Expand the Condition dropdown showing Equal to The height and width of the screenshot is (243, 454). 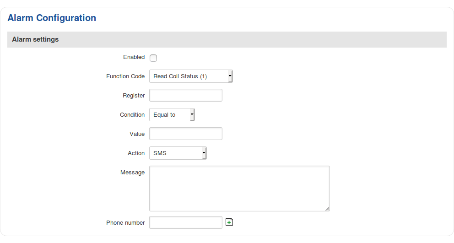tap(172, 115)
